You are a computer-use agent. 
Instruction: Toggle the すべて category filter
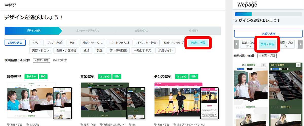[36, 43]
